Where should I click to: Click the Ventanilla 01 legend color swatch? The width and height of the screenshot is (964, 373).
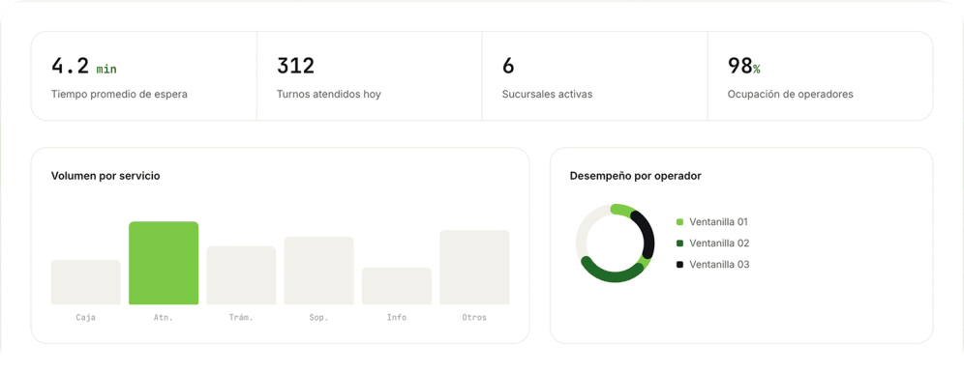[x=680, y=222]
